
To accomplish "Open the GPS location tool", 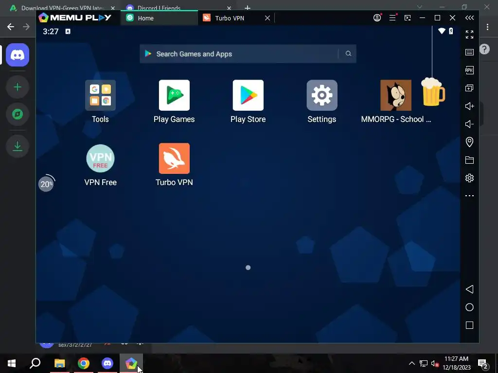I will point(469,142).
